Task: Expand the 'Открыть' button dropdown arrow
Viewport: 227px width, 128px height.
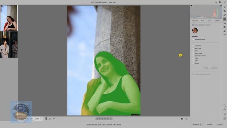Action: click(202, 124)
